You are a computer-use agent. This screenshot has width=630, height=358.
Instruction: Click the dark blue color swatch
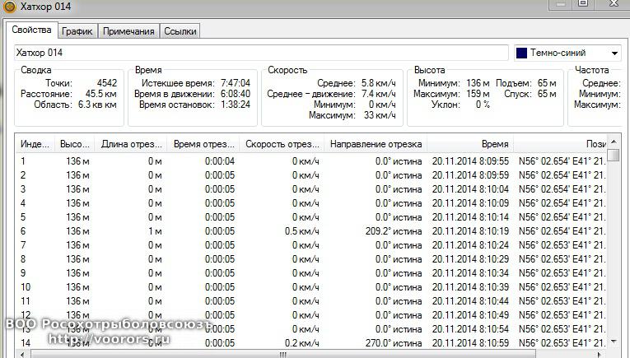(x=522, y=53)
